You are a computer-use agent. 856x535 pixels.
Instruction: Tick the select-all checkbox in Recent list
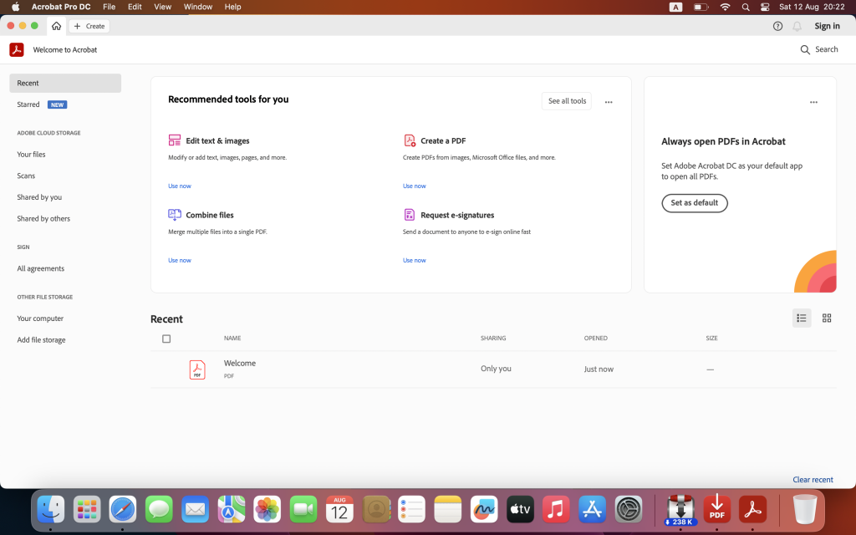[166, 339]
